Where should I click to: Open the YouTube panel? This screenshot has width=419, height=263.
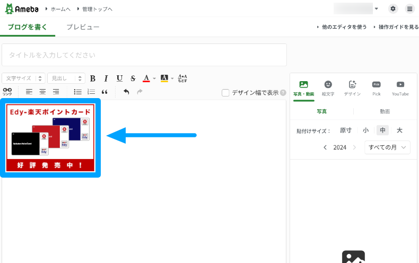(x=400, y=89)
